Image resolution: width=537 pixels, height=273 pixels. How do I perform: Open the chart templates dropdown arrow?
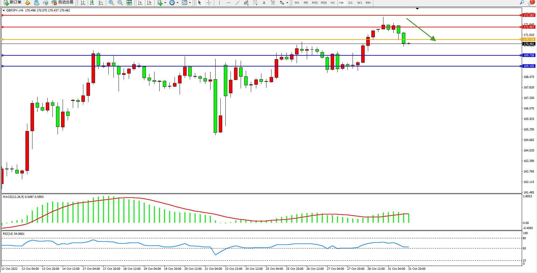[x=190, y=3]
